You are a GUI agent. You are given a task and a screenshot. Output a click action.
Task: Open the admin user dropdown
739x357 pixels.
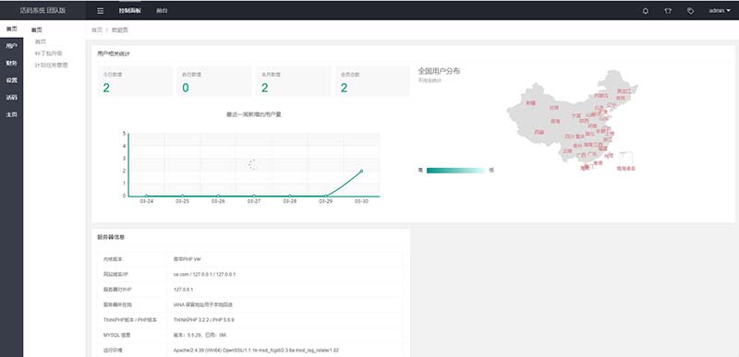click(x=720, y=11)
